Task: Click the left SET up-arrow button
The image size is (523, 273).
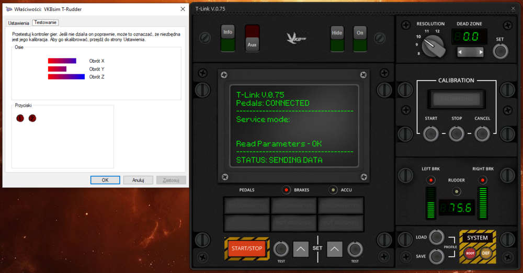Action: (301, 249)
